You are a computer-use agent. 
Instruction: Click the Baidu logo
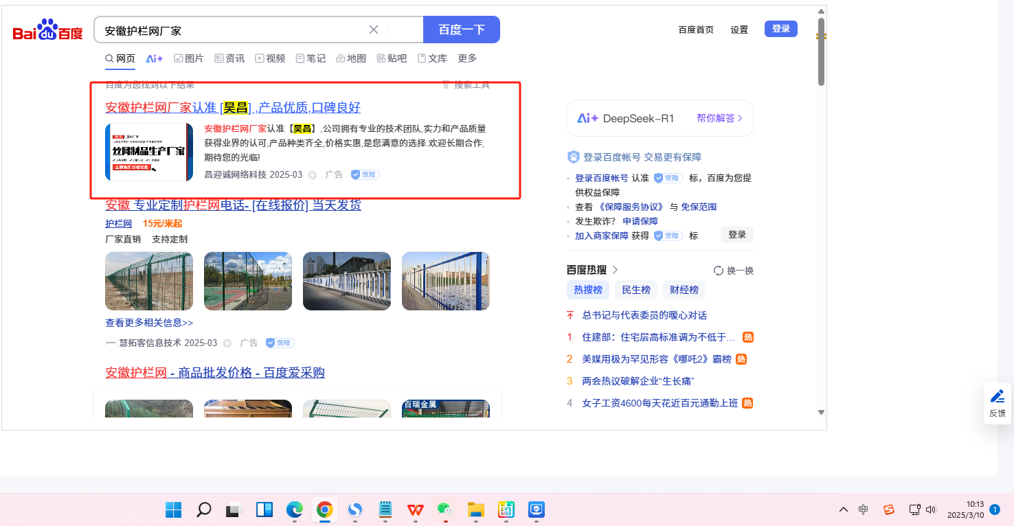(x=47, y=30)
